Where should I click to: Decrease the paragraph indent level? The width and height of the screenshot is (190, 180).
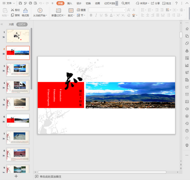[x=157, y=10]
